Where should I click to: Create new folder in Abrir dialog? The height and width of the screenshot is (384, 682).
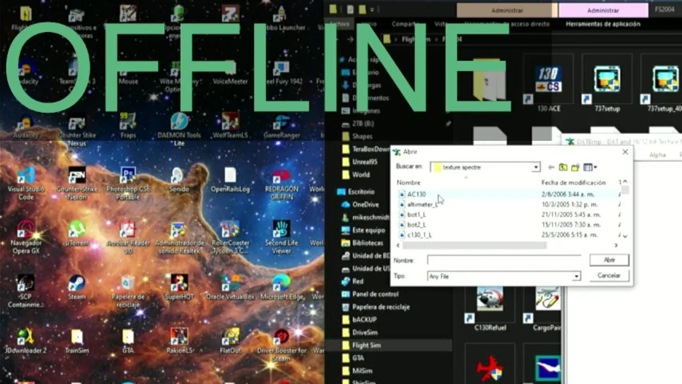point(575,167)
